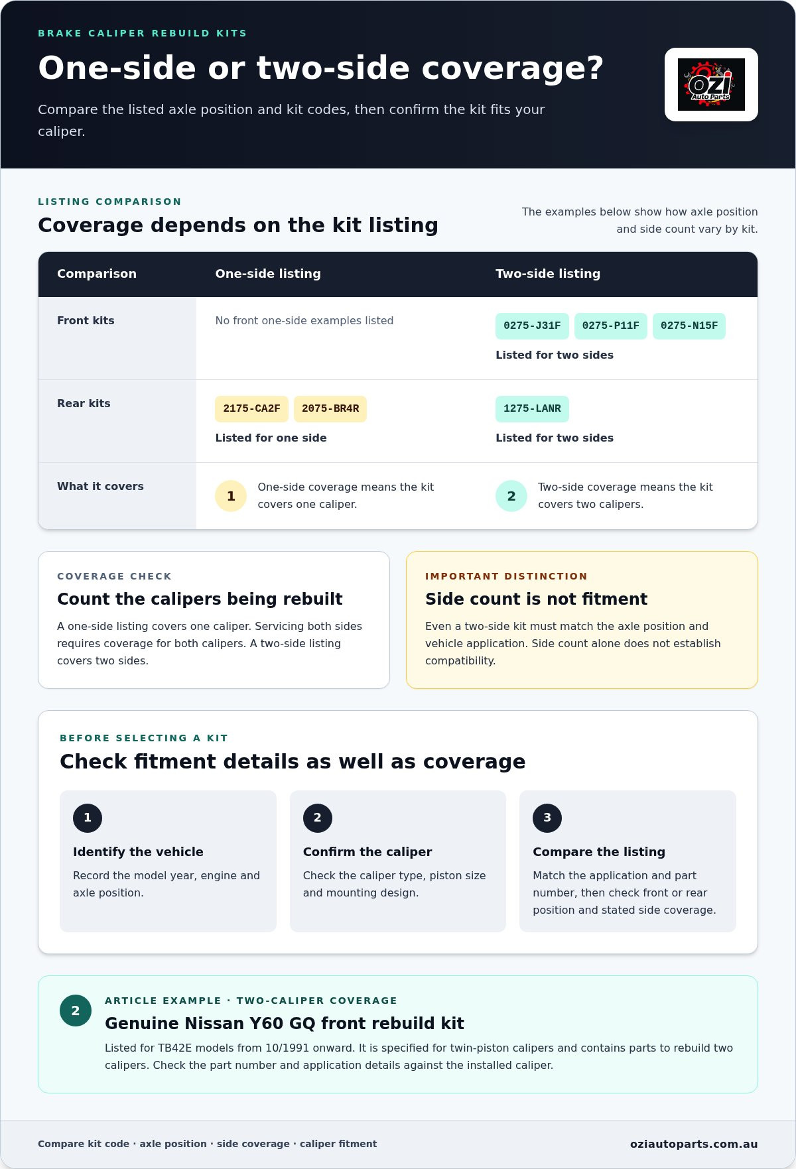
Task: Click the "Comparison" column header
Action: tap(97, 274)
